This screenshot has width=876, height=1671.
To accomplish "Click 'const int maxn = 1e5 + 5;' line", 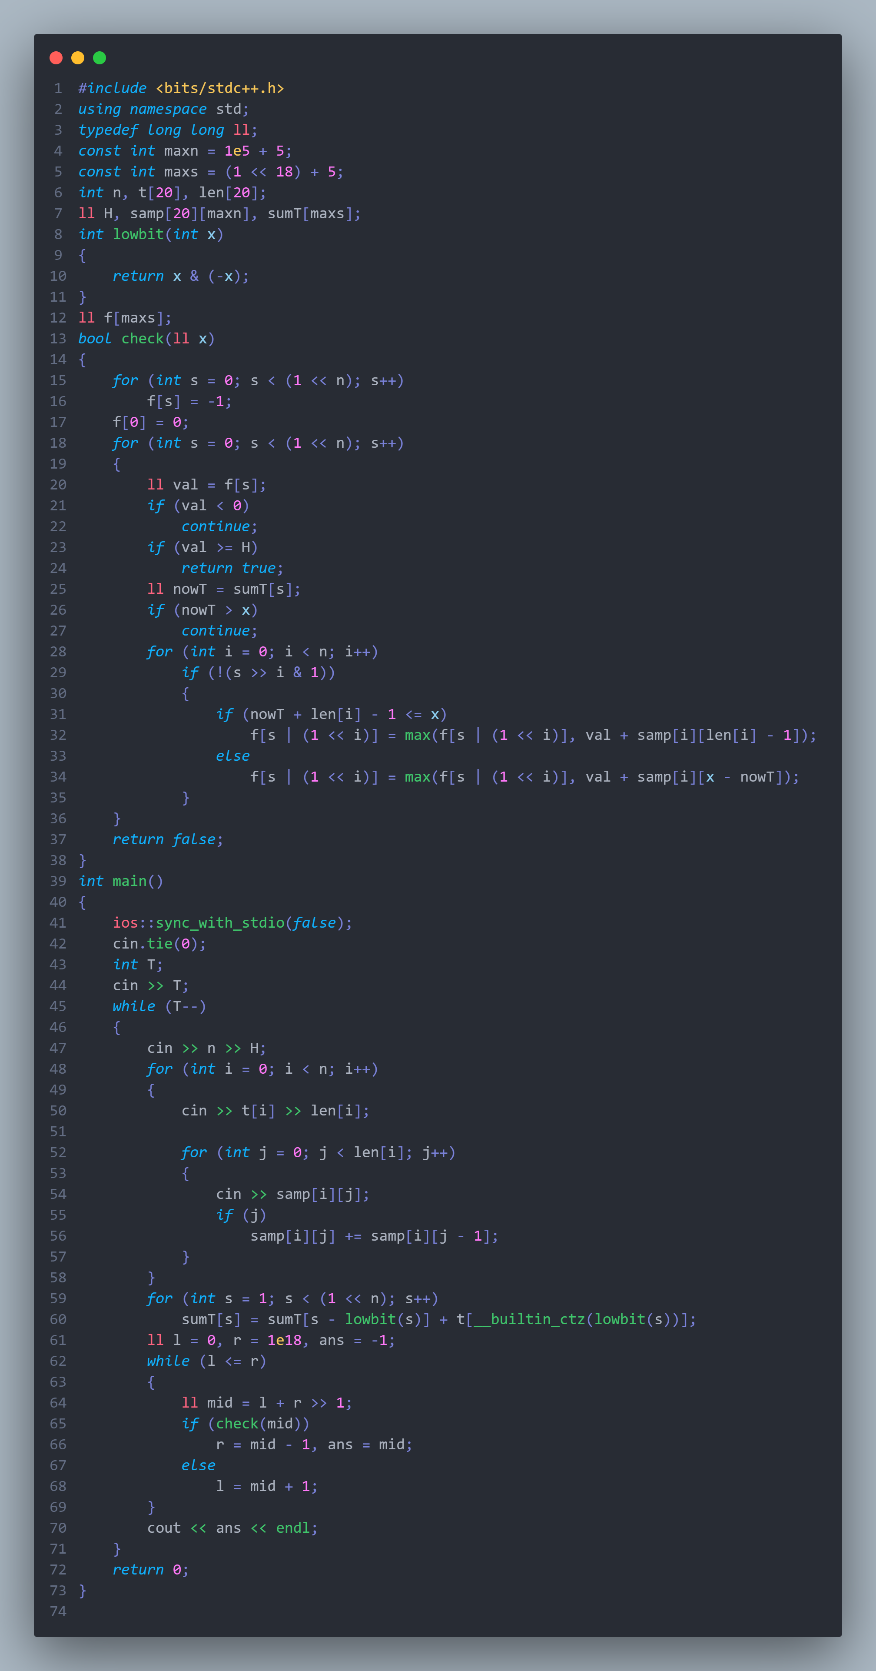I will [185, 150].
